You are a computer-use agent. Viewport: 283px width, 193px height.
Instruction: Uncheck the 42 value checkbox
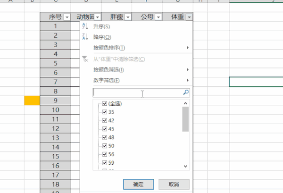point(105,120)
